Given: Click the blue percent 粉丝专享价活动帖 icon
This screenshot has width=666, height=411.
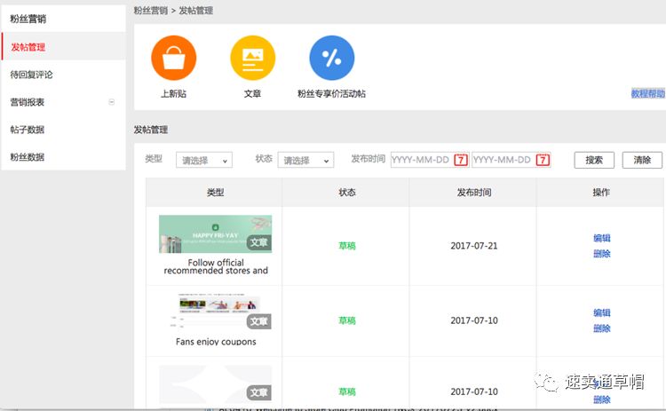Looking at the screenshot, I should [x=331, y=58].
